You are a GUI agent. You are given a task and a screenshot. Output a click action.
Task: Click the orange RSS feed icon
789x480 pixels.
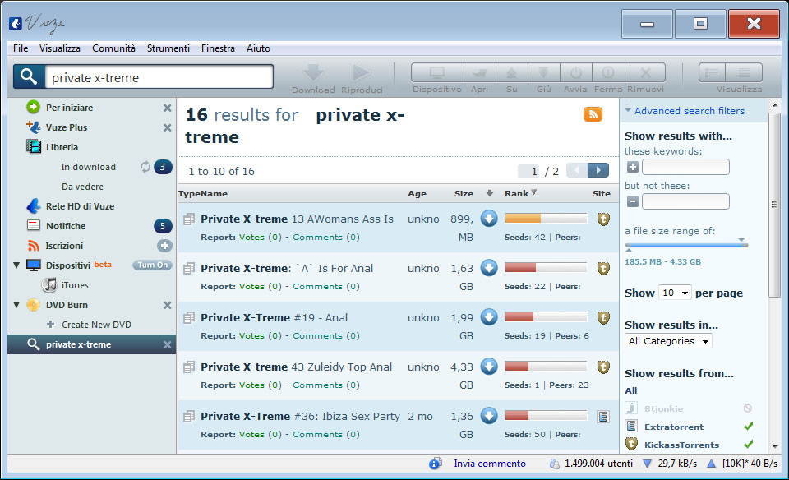pos(593,114)
